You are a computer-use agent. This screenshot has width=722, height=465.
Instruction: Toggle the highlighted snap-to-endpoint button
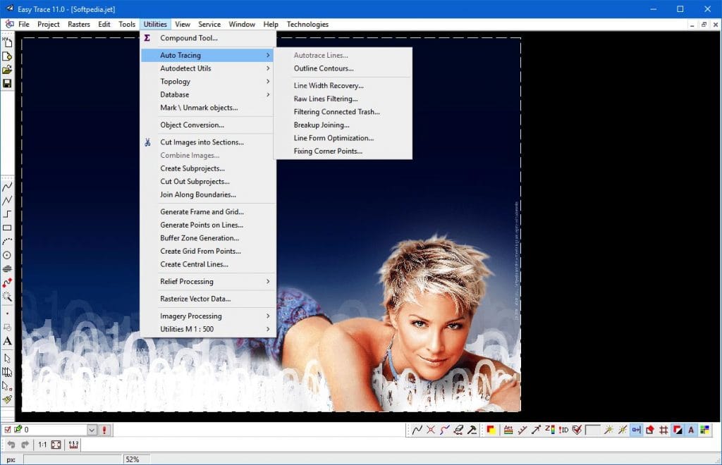point(636,430)
